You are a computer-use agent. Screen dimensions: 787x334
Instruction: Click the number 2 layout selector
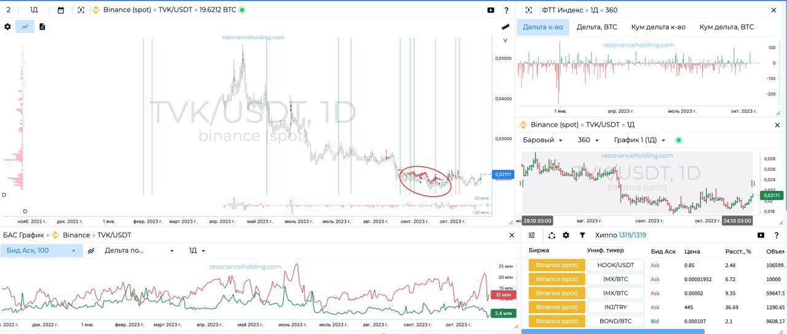[9, 10]
